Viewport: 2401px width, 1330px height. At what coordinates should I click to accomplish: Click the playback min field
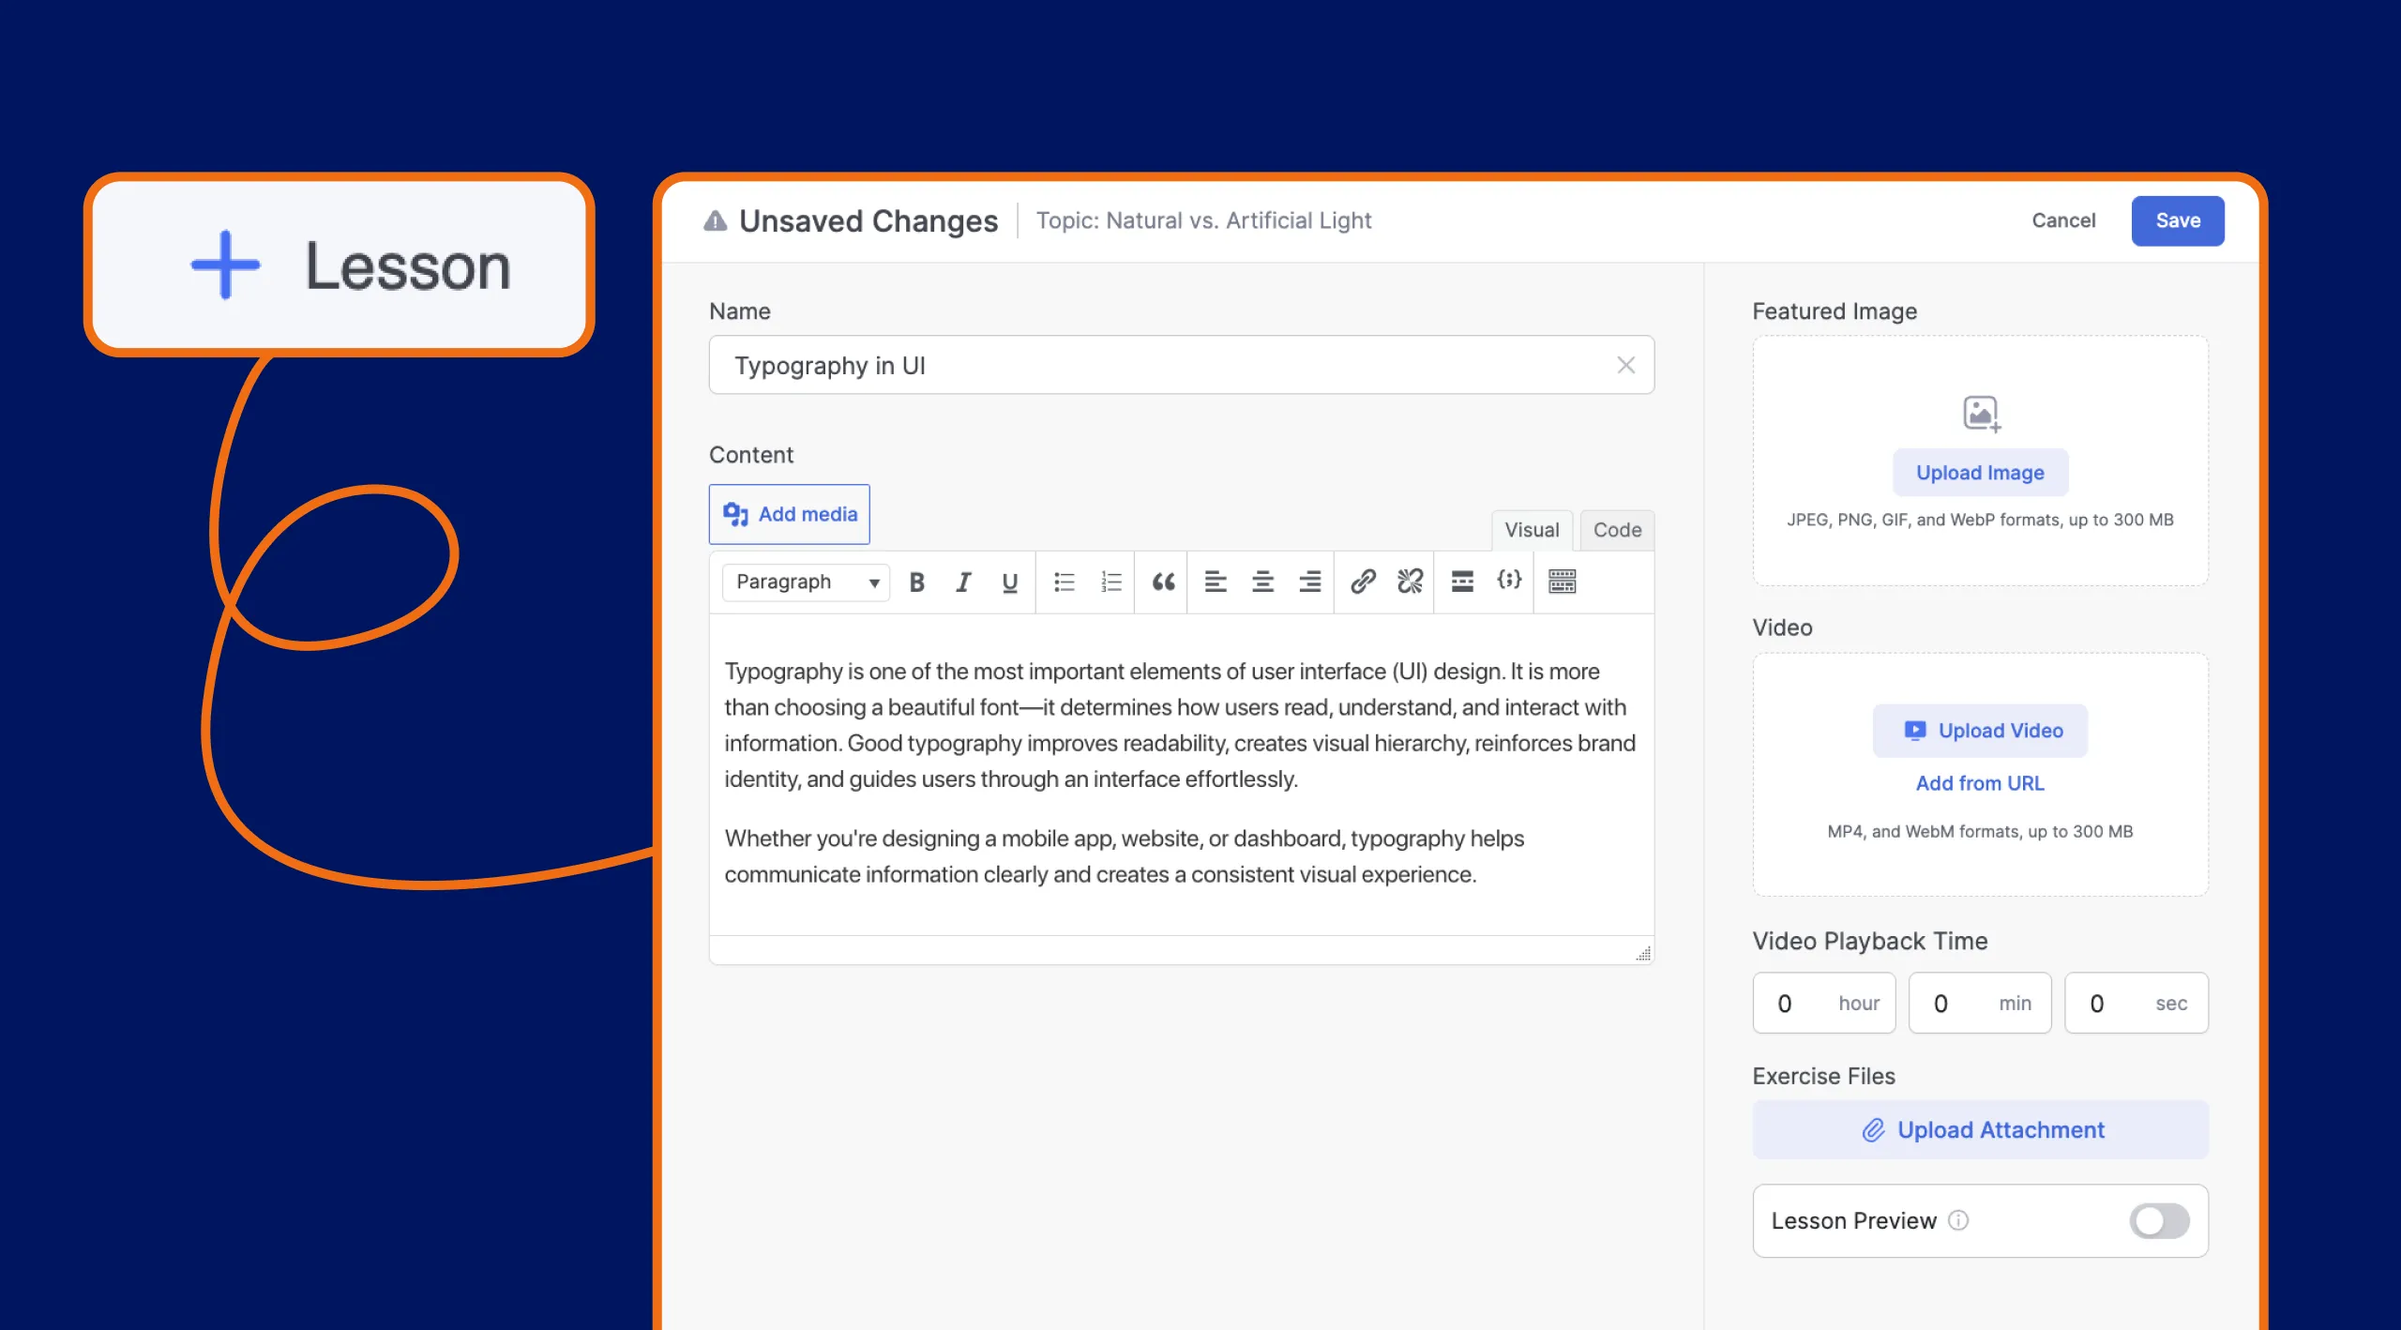pyautogui.click(x=1980, y=1004)
